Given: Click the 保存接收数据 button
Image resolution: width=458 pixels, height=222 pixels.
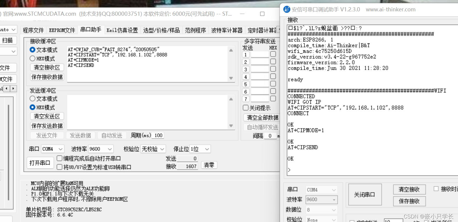Looking at the screenshot, I should pyautogui.click(x=47, y=77).
